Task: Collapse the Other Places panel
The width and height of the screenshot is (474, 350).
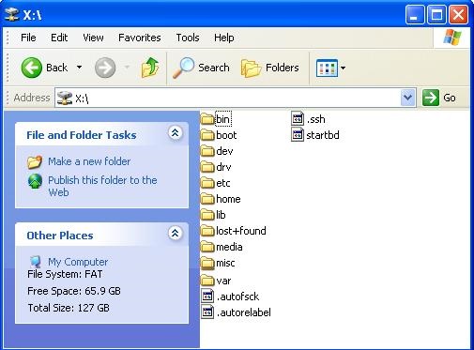Action: coord(176,233)
